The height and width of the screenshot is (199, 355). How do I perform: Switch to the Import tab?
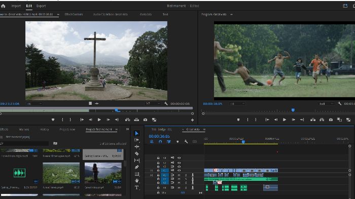coord(16,6)
